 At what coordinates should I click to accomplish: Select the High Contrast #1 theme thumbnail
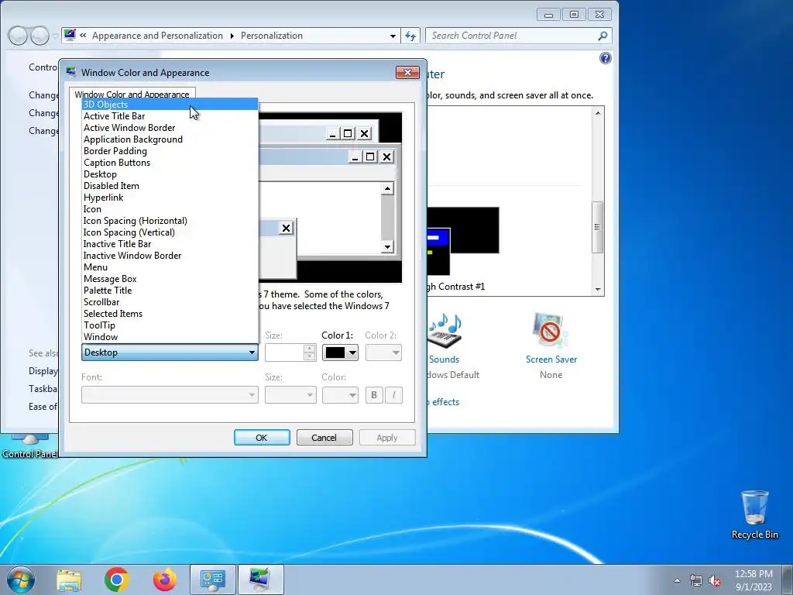coord(463,241)
